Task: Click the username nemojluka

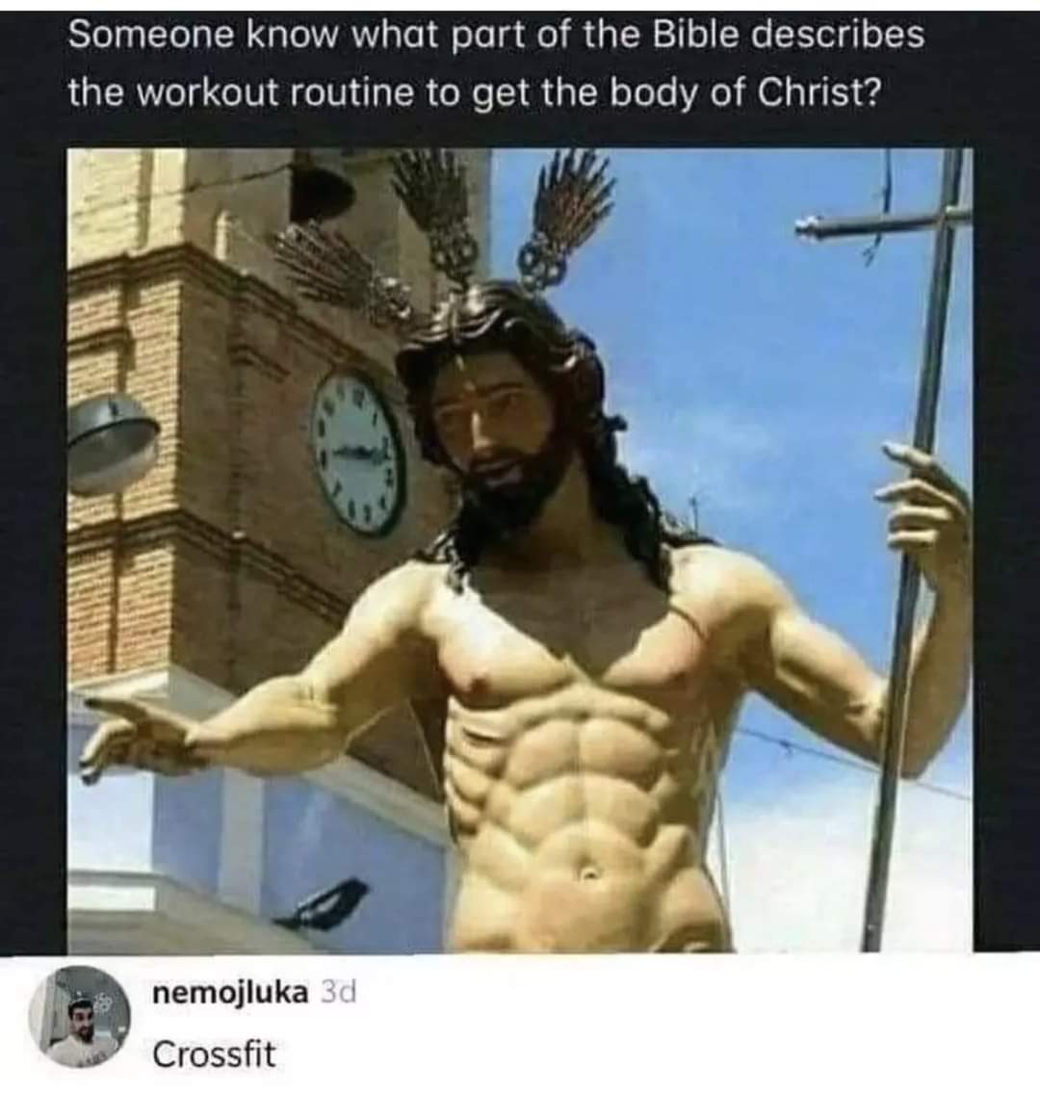Action: click(230, 993)
